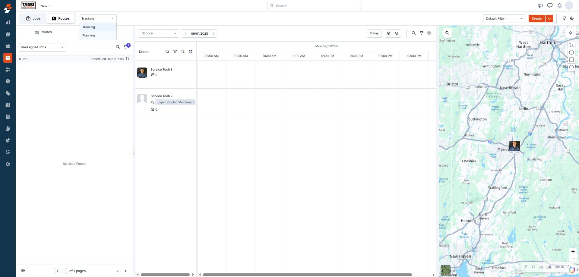579x277 pixels.
Task: Select Tracking option in dropdown list
Action: tap(98, 27)
